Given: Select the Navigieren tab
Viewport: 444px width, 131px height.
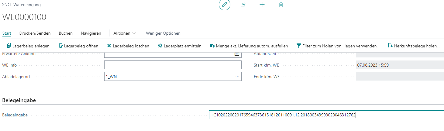Looking at the screenshot, I should [91, 33].
